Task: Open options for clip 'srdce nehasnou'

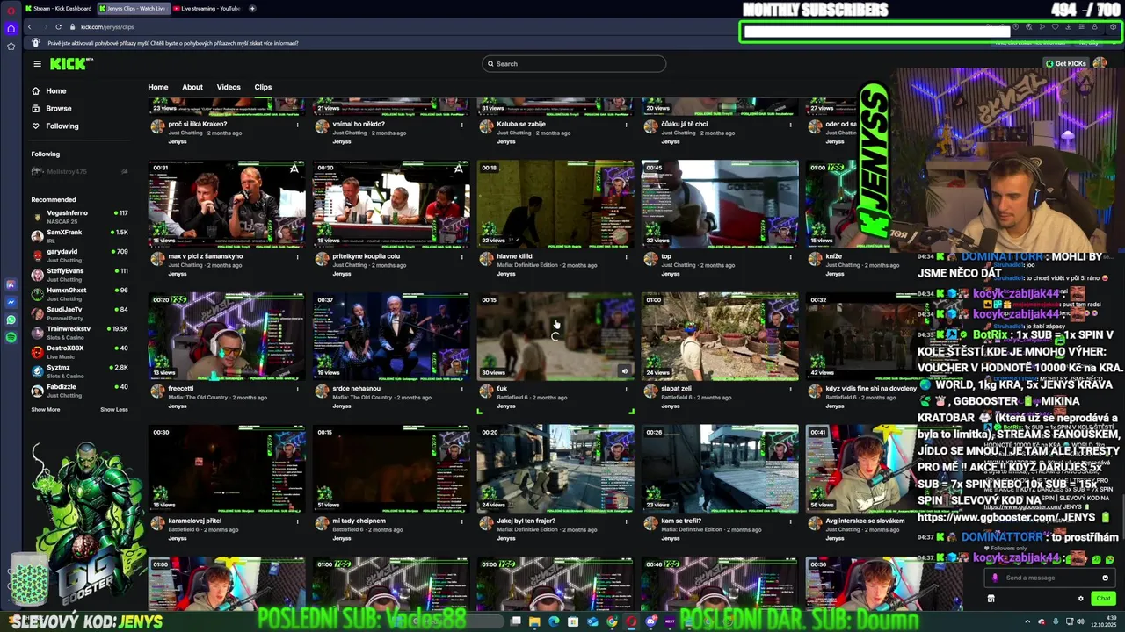Action: click(x=461, y=389)
